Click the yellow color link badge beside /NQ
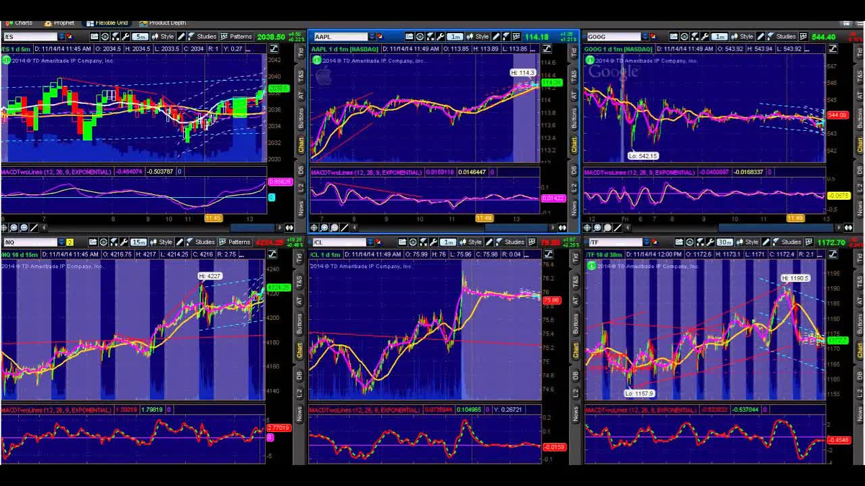This screenshot has height=486, width=865. tap(70, 242)
